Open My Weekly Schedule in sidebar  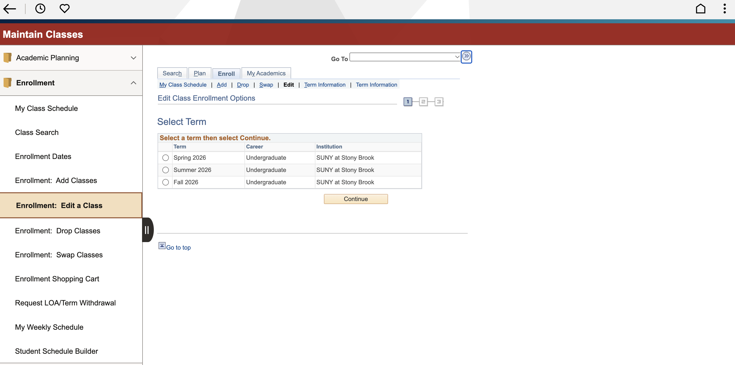71,327
